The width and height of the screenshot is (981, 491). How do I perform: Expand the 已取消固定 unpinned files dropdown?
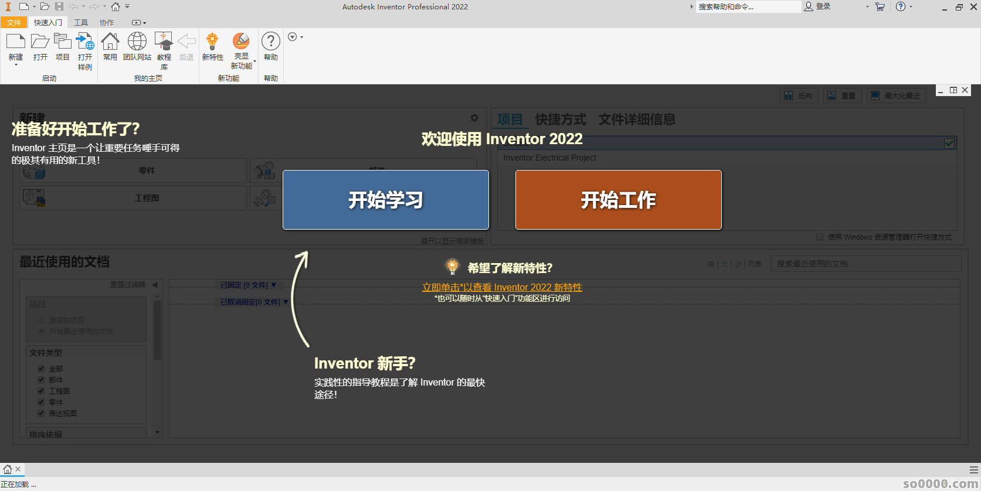point(286,302)
